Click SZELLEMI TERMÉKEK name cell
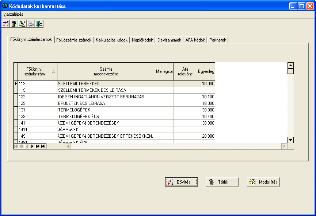 (106, 83)
